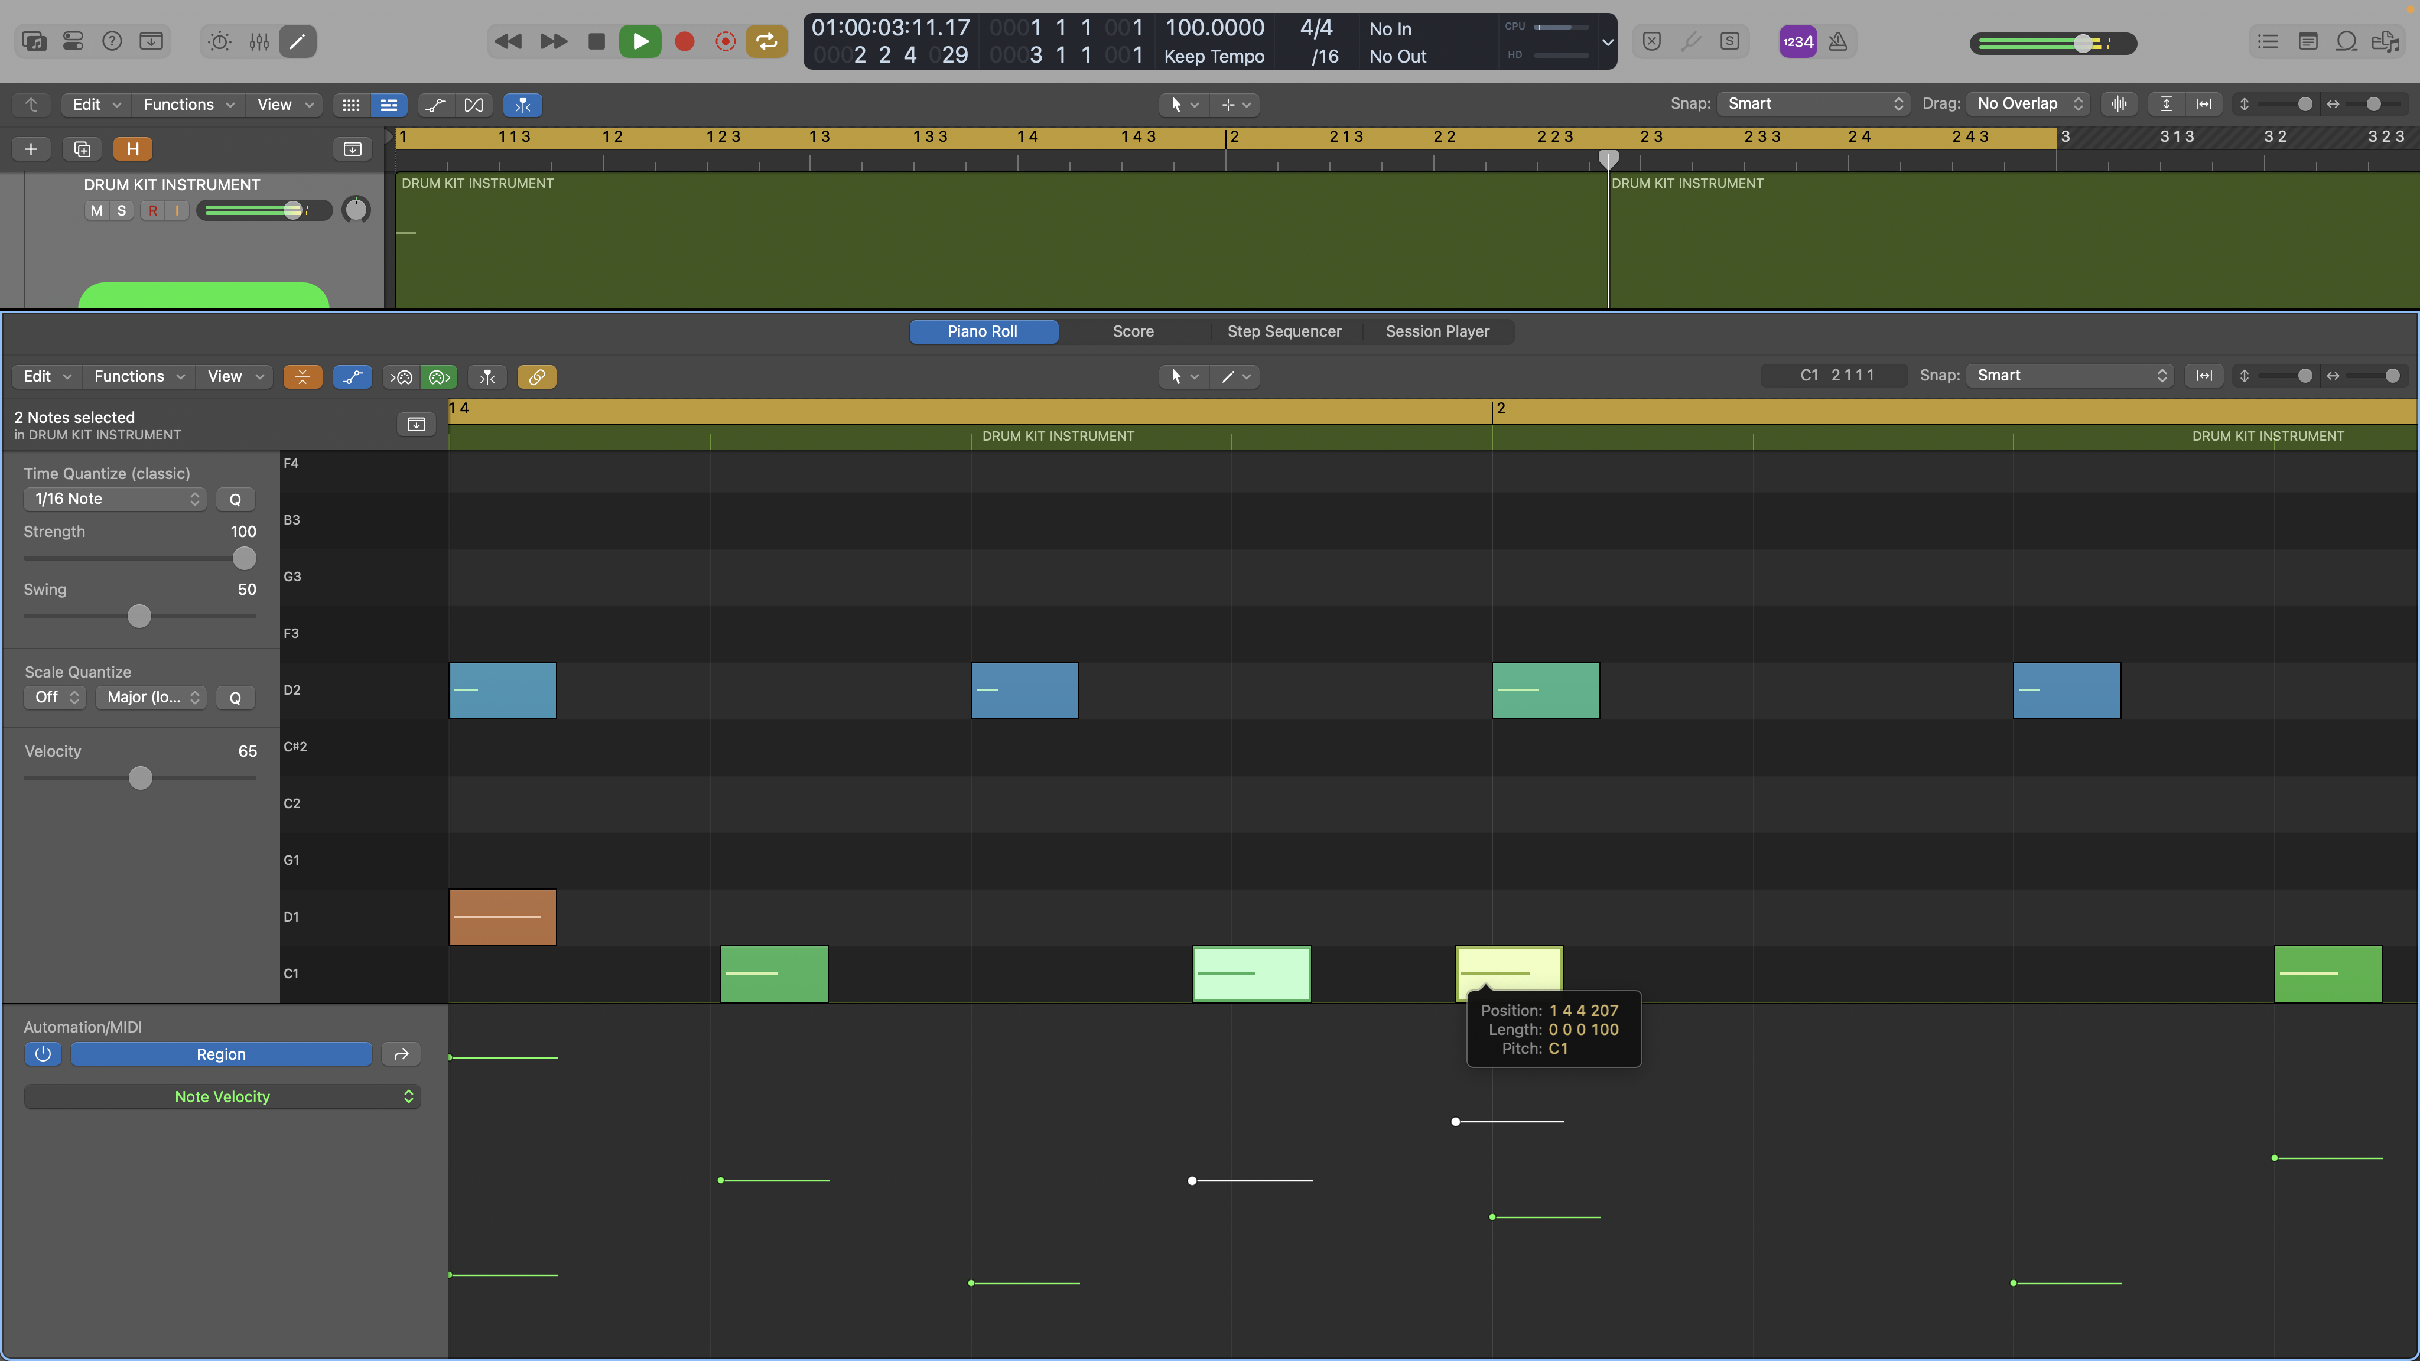Image resolution: width=2420 pixels, height=1361 pixels.
Task: Toggle the Inspector icon in control bar
Action: click(x=73, y=41)
